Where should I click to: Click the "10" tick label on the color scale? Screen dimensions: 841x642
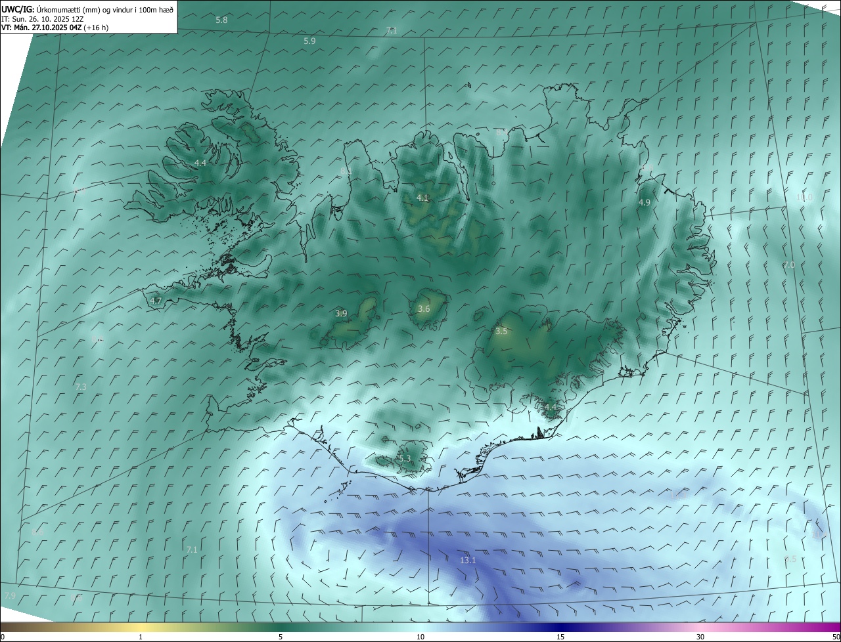tap(420, 637)
